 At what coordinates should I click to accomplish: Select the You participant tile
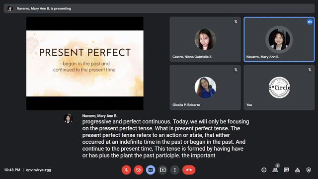[279, 88]
